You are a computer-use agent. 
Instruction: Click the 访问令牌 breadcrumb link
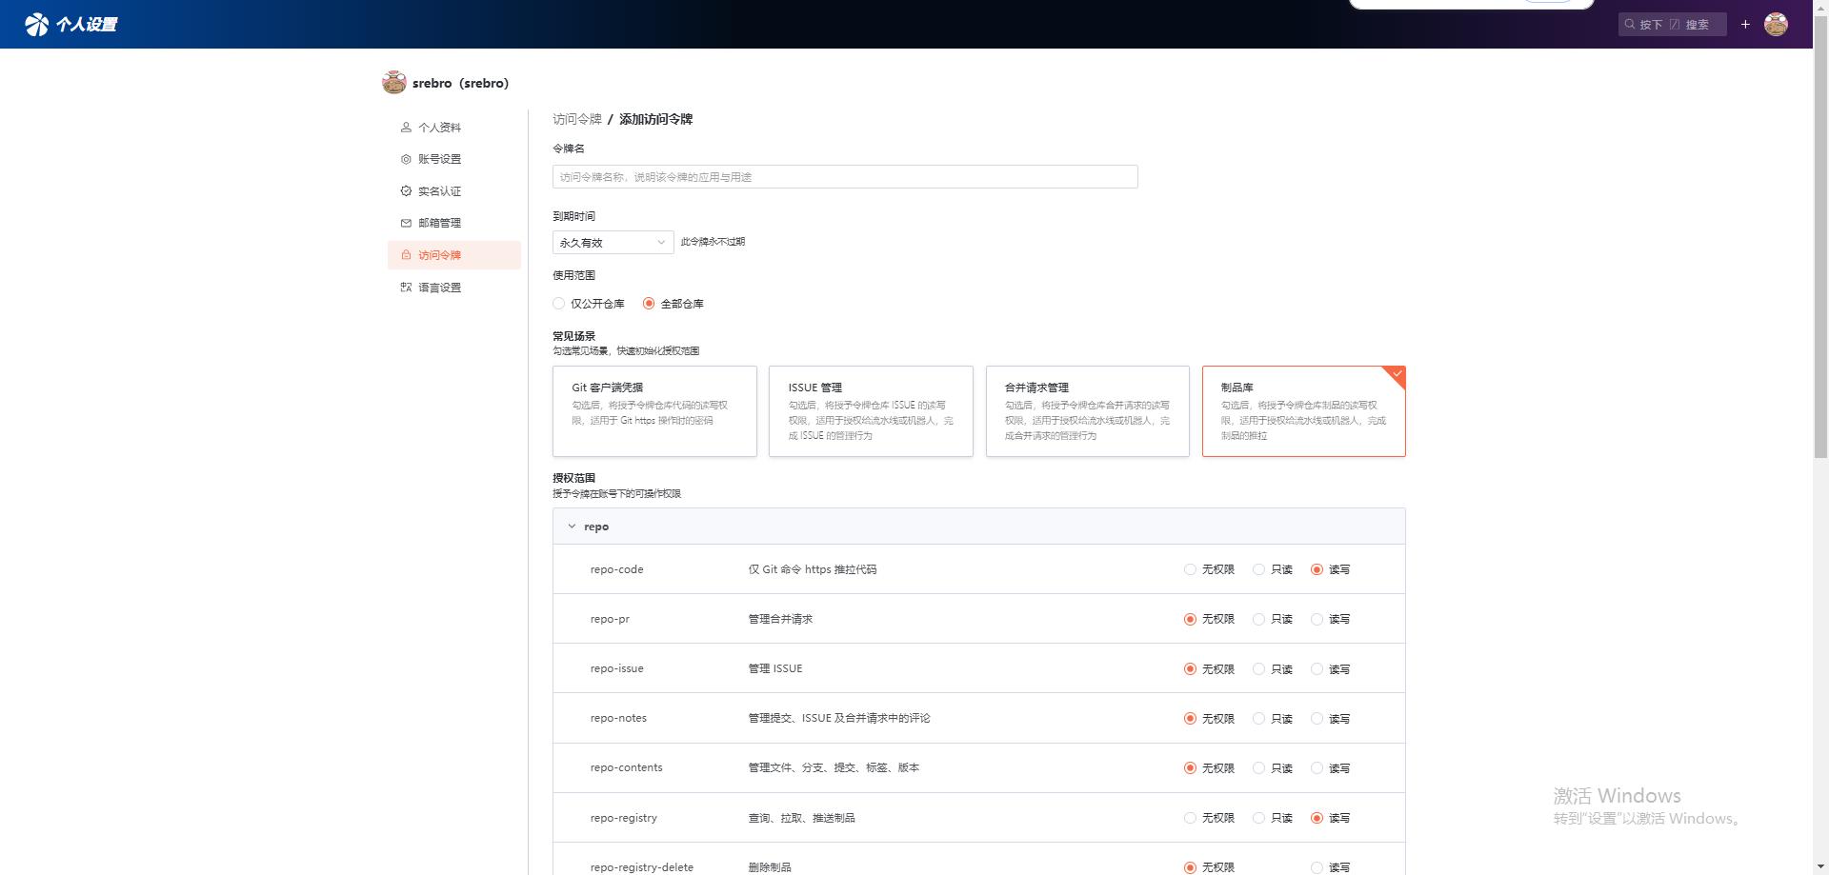576,119
